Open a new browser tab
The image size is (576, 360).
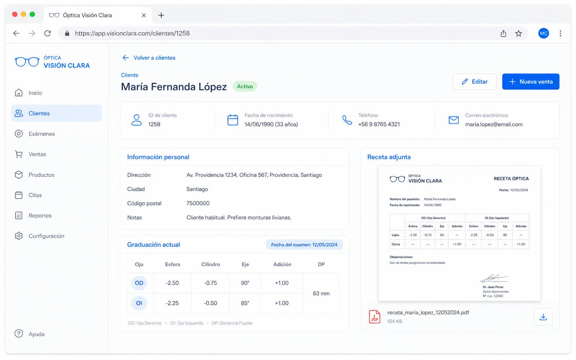coord(161,15)
